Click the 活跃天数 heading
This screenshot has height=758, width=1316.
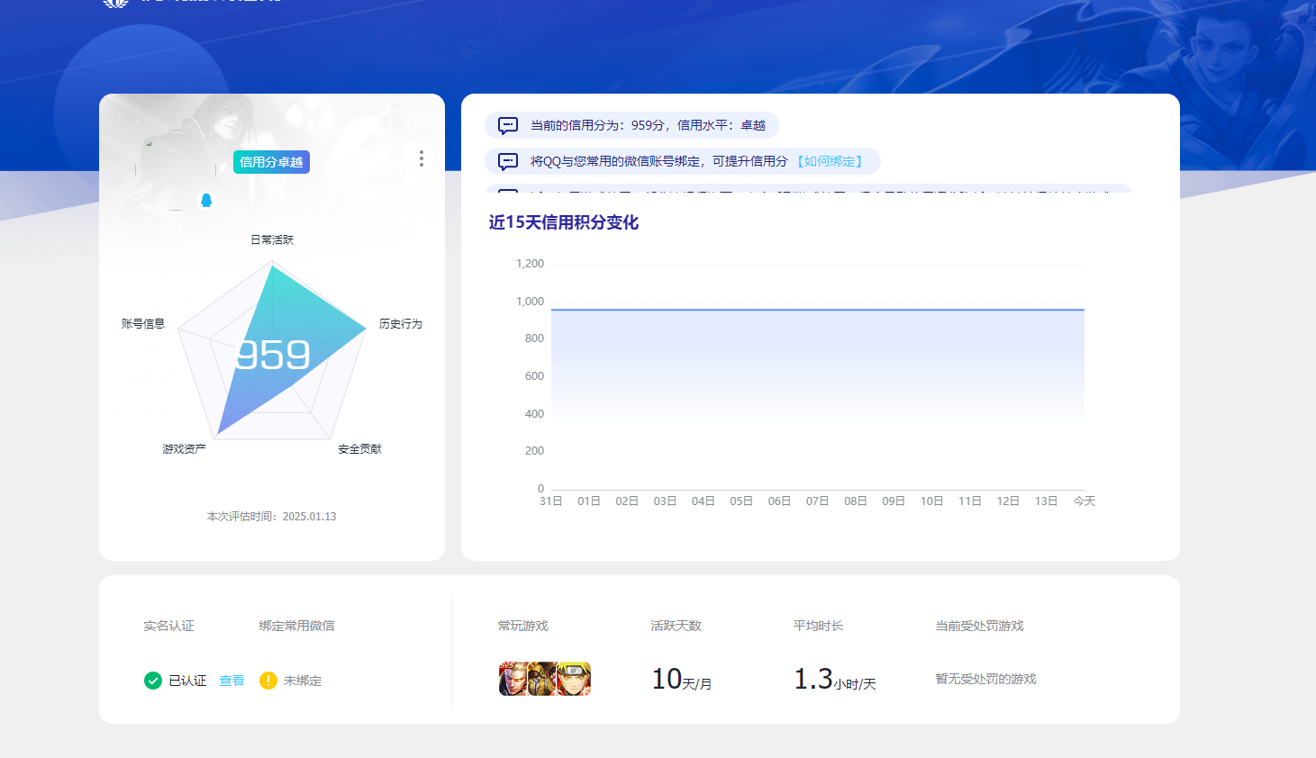(676, 626)
